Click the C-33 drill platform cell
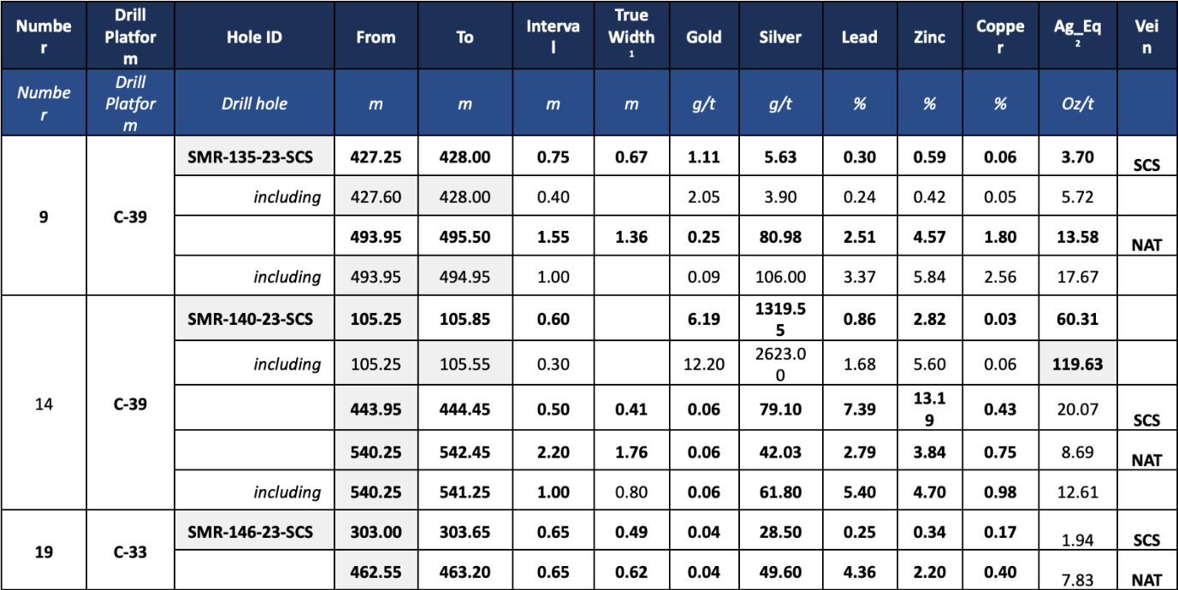This screenshot has height=590, width=1178. [130, 552]
